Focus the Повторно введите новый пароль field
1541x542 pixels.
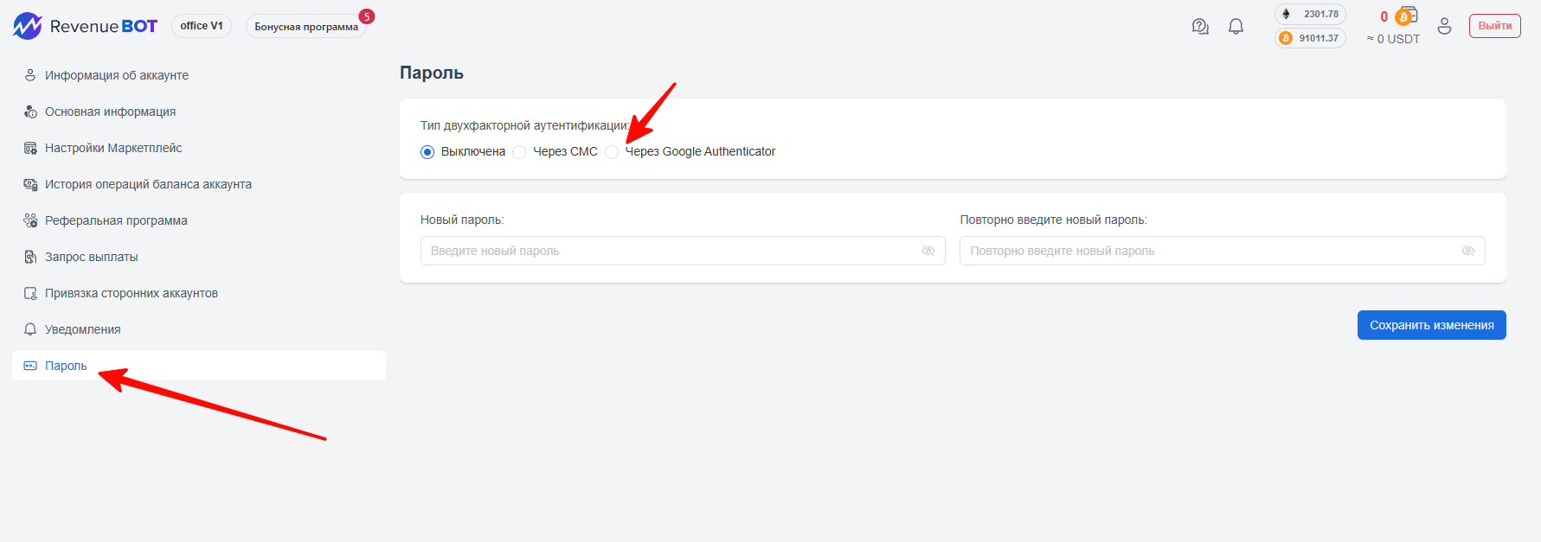pos(1222,251)
